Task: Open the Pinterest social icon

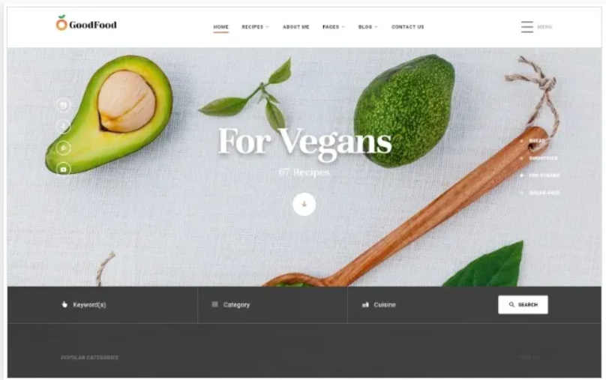Action: pyautogui.click(x=64, y=148)
